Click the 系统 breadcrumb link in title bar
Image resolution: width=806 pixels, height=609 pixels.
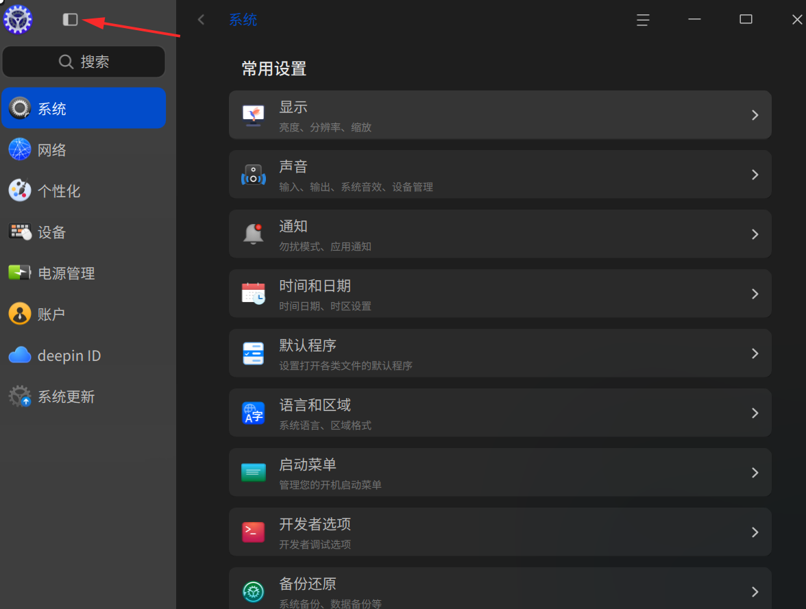point(243,20)
